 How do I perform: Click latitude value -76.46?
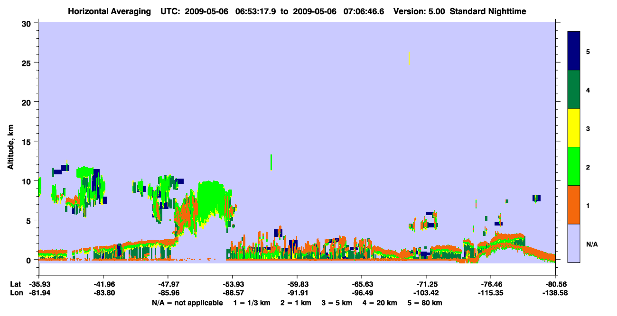pos(491,284)
